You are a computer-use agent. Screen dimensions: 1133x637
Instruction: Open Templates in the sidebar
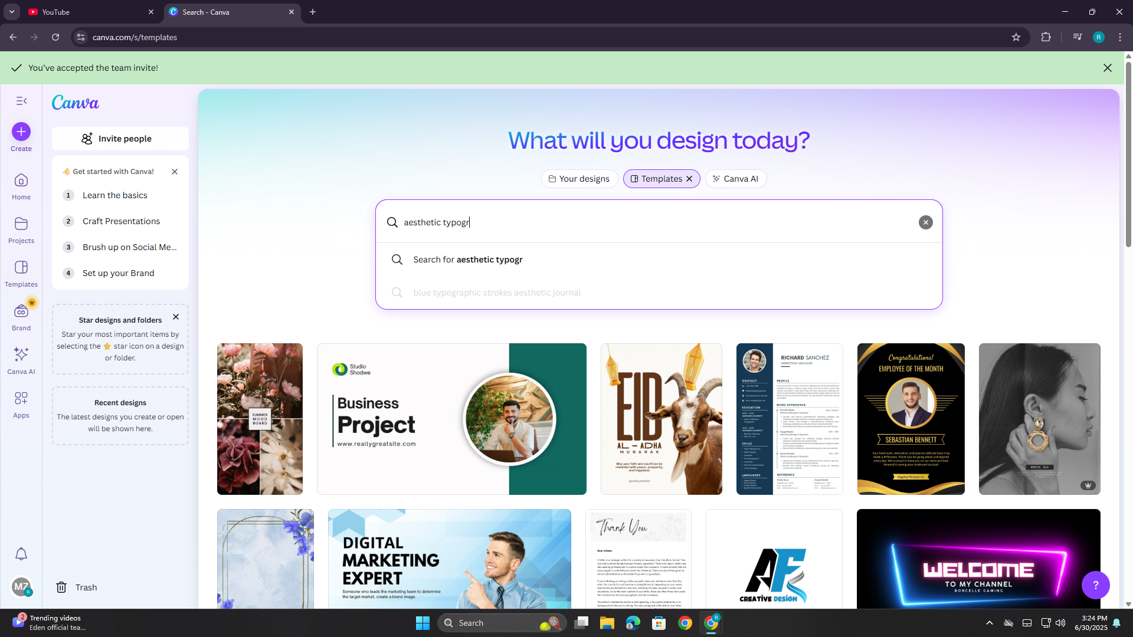point(21,274)
